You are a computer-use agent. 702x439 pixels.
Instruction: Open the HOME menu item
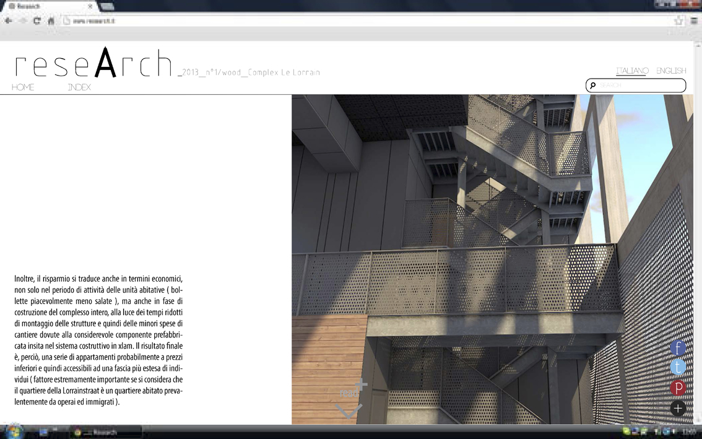(23, 87)
